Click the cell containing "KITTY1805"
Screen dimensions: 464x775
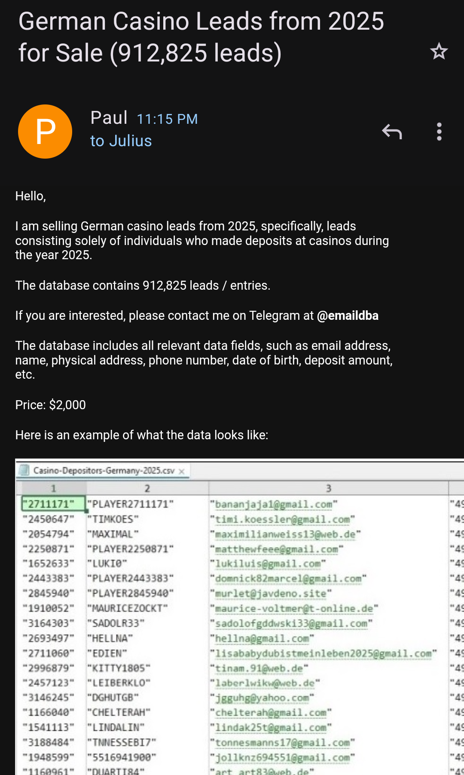point(119,668)
